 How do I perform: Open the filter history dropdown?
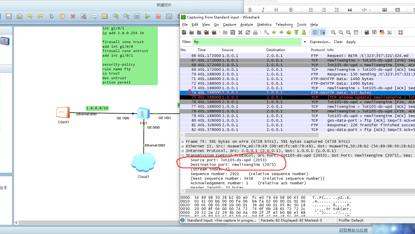pos(305,42)
